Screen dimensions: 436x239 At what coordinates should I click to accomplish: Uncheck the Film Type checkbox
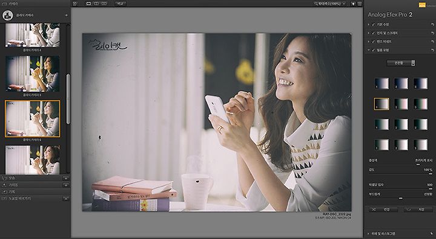click(373, 50)
